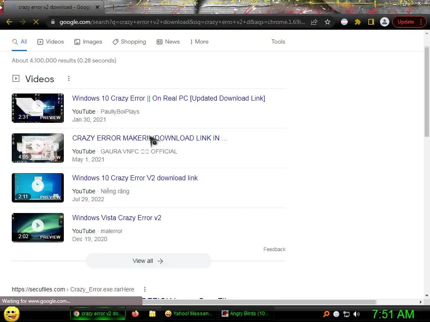Open the striped flag extension icon

[x=344, y=22]
